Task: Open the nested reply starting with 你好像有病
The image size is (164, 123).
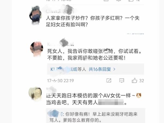Action: (x=93, y=117)
